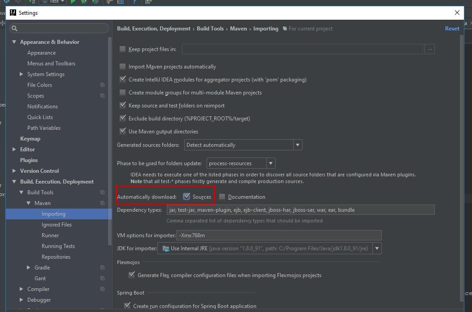Click the green Run icon in the IDE toolbar
This screenshot has width=472, height=312.
(73, 2)
